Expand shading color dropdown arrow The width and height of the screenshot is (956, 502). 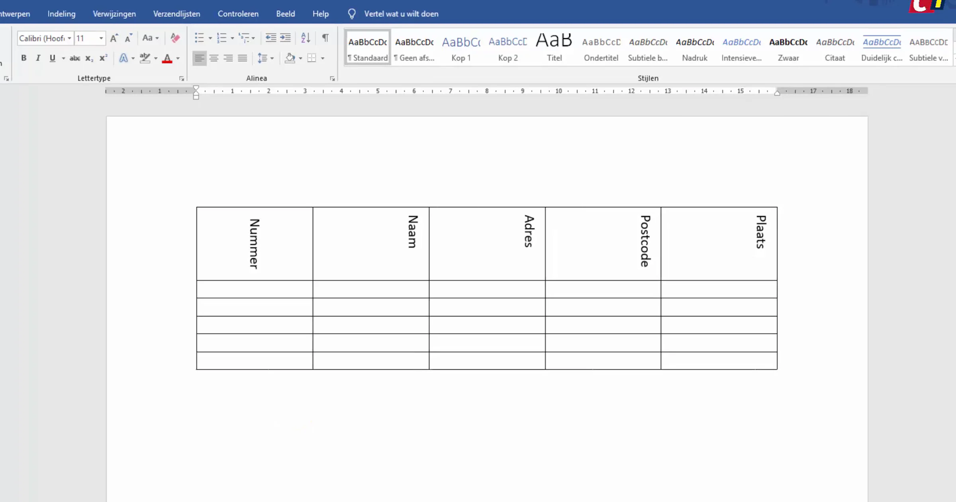(x=300, y=58)
